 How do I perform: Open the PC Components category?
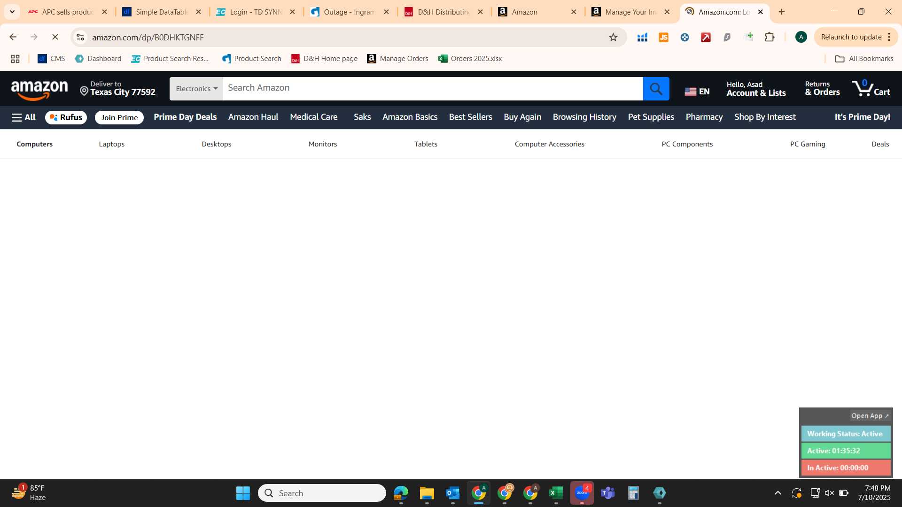coord(687,144)
